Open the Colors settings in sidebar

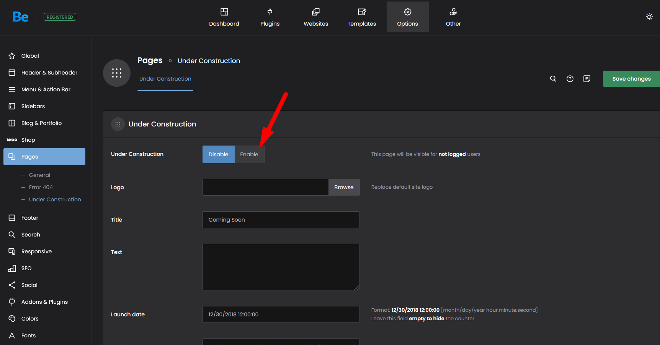coord(30,319)
